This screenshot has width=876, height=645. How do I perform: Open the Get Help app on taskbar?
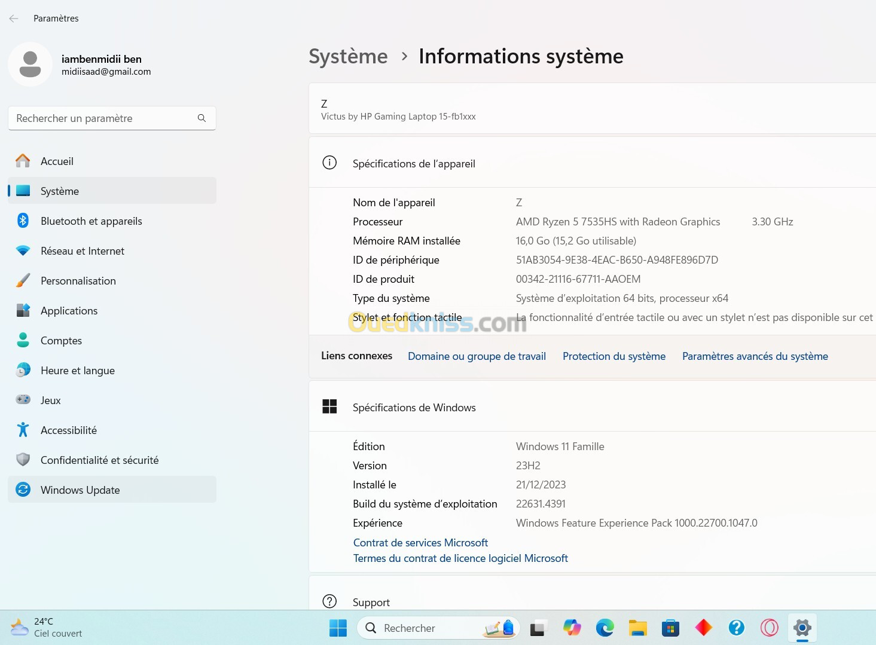pos(737,628)
